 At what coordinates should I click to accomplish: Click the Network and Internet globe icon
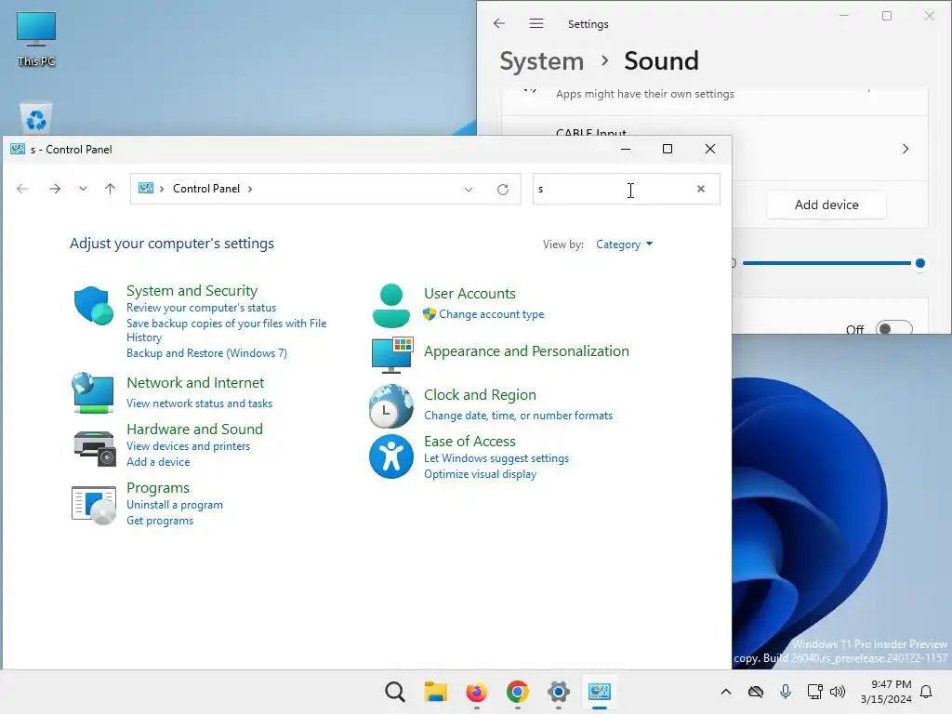pos(92,393)
